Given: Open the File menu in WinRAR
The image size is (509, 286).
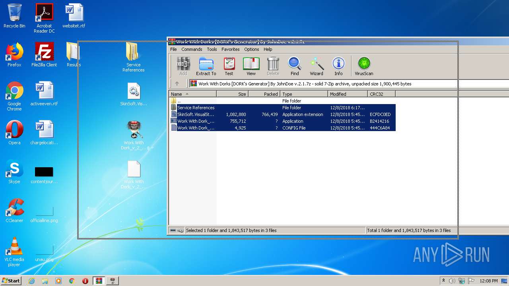Looking at the screenshot, I should pyautogui.click(x=173, y=49).
